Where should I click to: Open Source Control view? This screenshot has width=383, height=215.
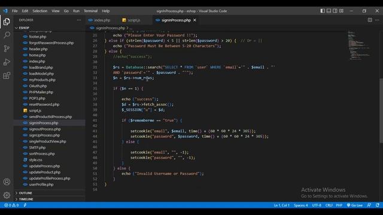[7, 48]
